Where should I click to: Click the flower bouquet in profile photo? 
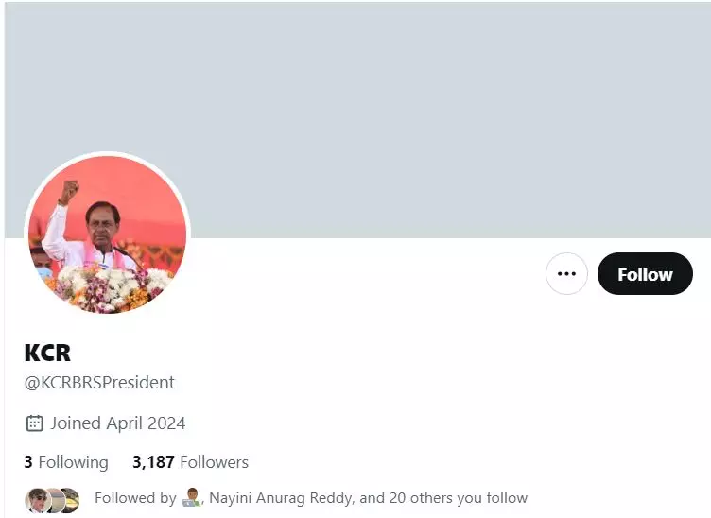coord(108,289)
